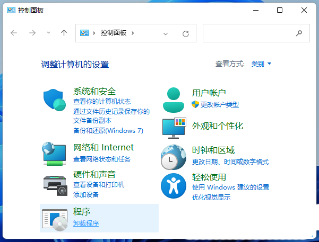Open the recent locations dropdown arrow
The height and width of the screenshot is (242, 319).
(x=48, y=32)
